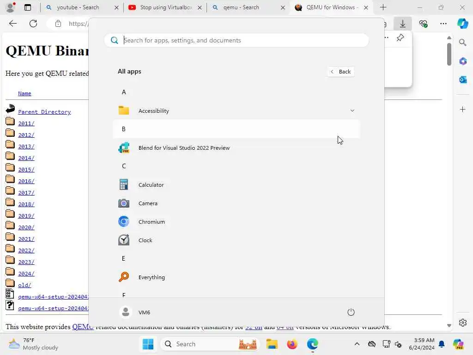Viewport: 473px width, 355px height.
Task: Open notifications bell in taskbar
Action: click(442, 344)
